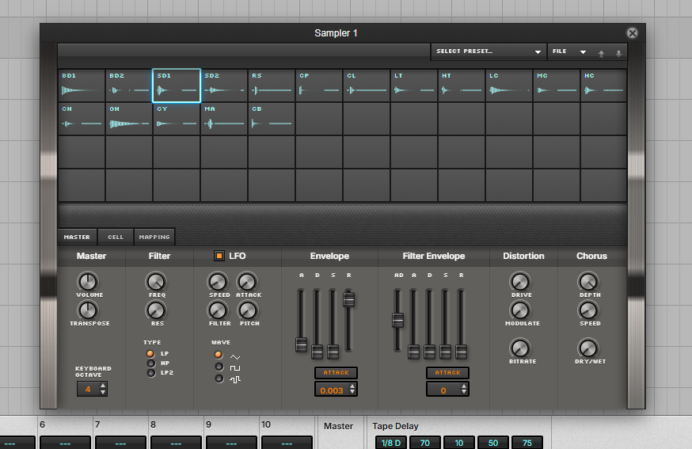
Task: Click the Bitrate knob
Action: tap(519, 348)
